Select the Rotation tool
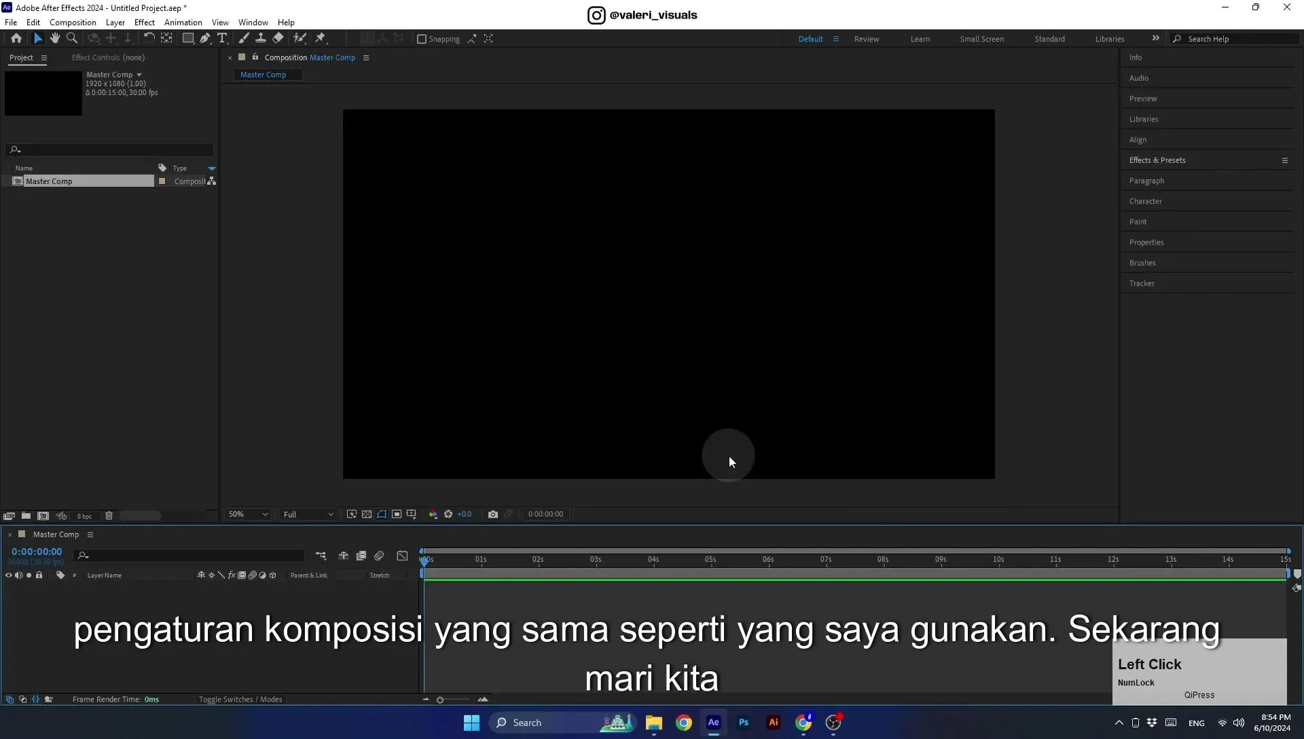 pos(149,39)
